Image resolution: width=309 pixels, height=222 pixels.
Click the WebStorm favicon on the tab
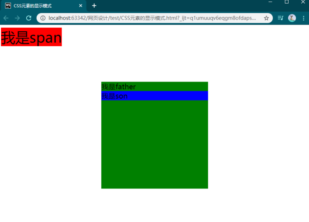(x=8, y=6)
